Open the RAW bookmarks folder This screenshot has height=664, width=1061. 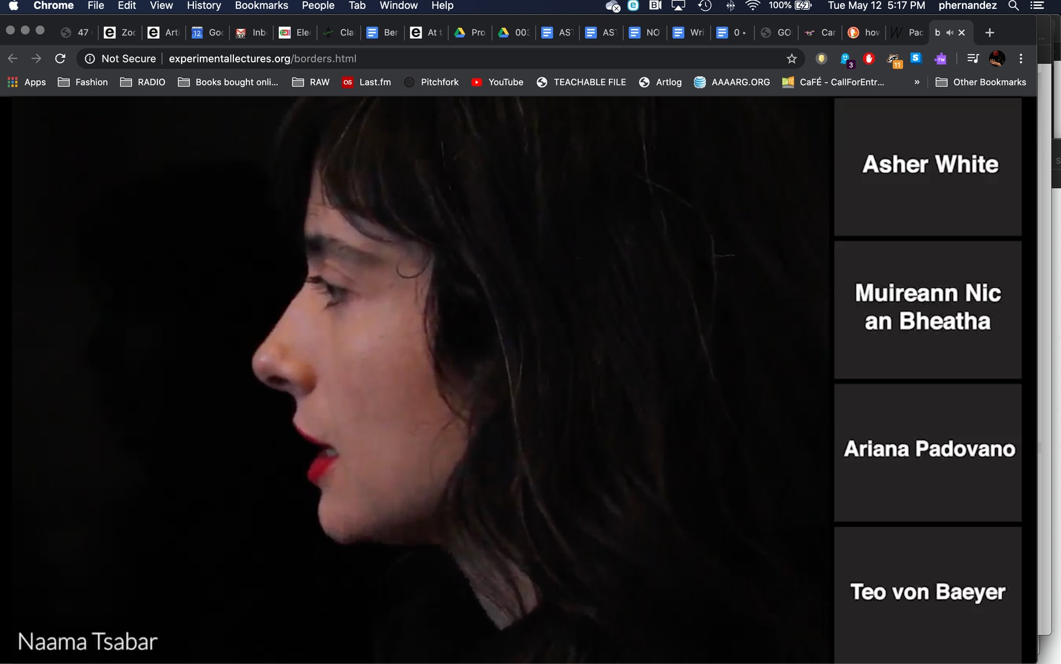point(311,82)
